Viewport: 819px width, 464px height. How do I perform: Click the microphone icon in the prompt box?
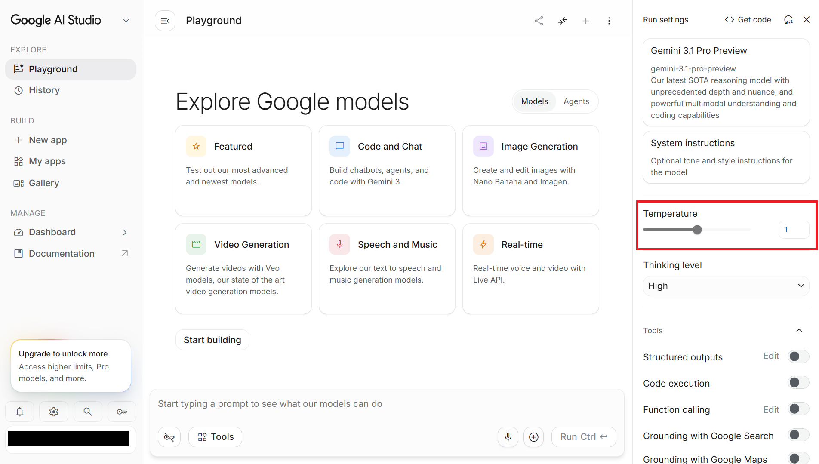pyautogui.click(x=508, y=437)
